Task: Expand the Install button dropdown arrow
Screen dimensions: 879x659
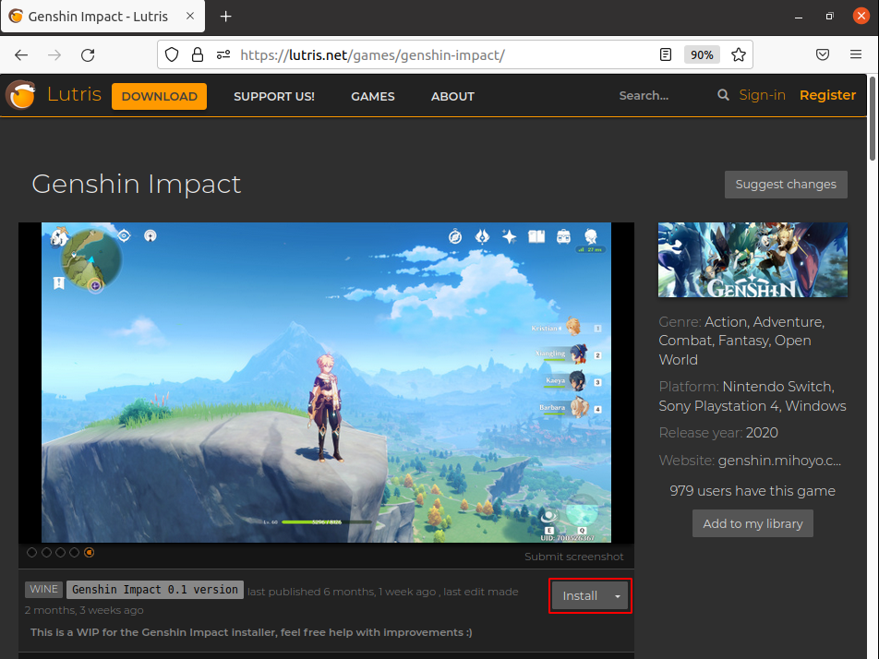Action: [618, 596]
